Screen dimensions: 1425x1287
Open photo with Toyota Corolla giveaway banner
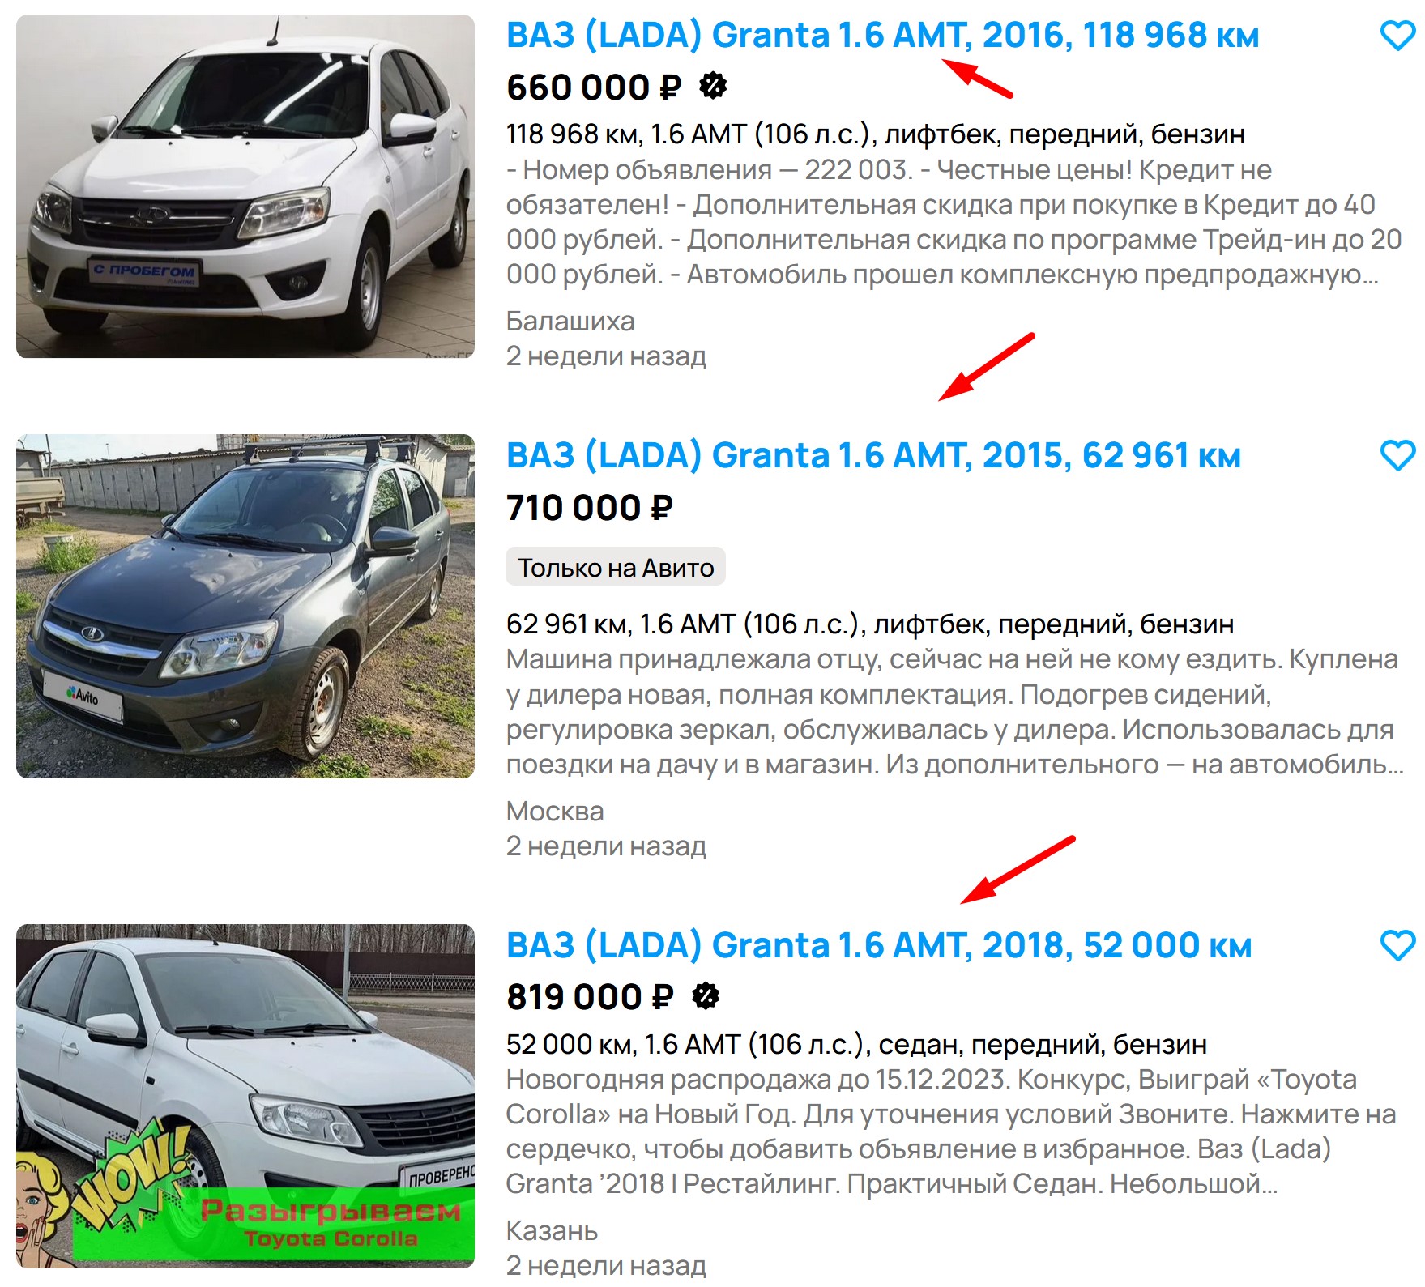click(x=245, y=1097)
